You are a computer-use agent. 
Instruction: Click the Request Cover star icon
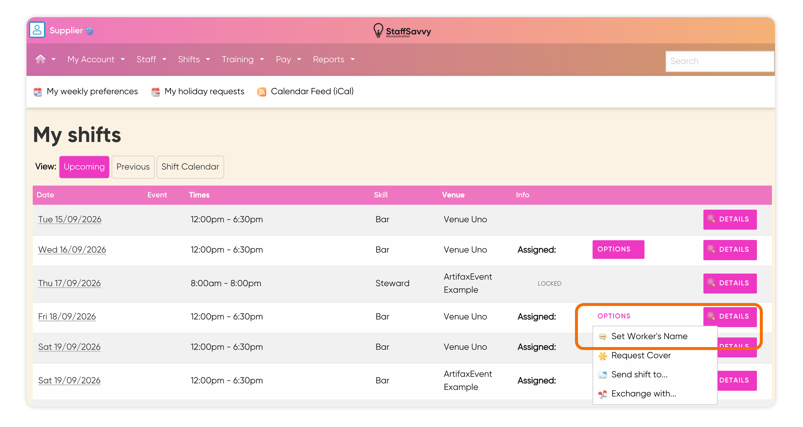(x=603, y=356)
